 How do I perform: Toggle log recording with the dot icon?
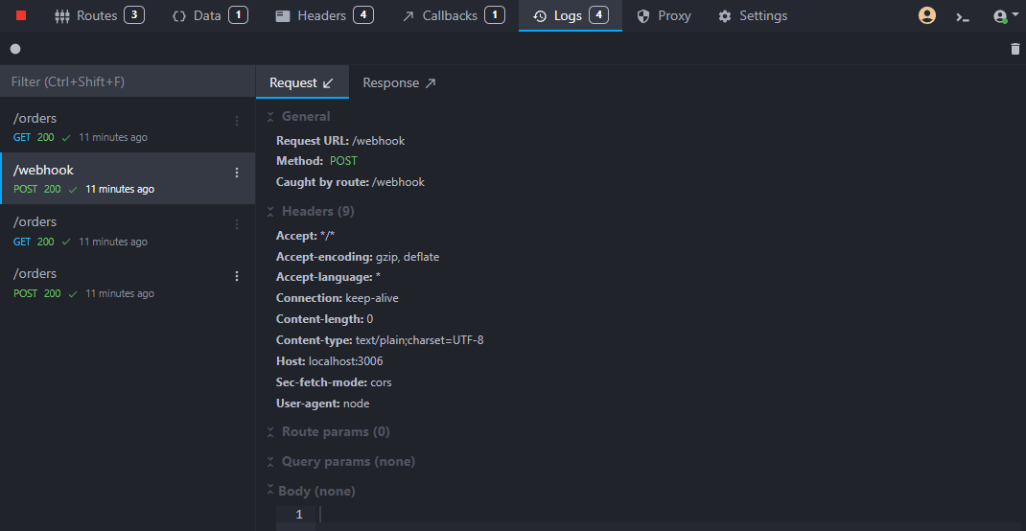coord(15,49)
